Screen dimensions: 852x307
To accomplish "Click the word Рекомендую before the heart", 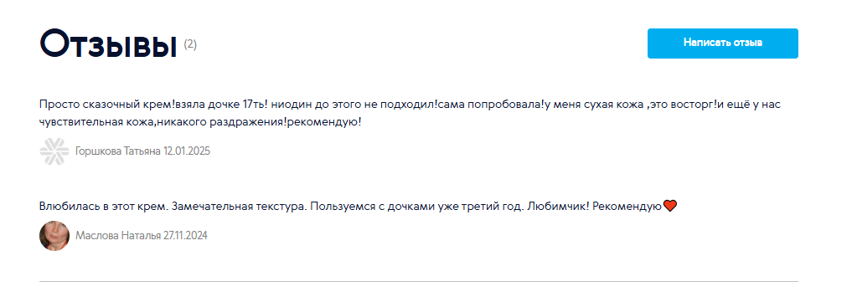I will [x=627, y=207].
